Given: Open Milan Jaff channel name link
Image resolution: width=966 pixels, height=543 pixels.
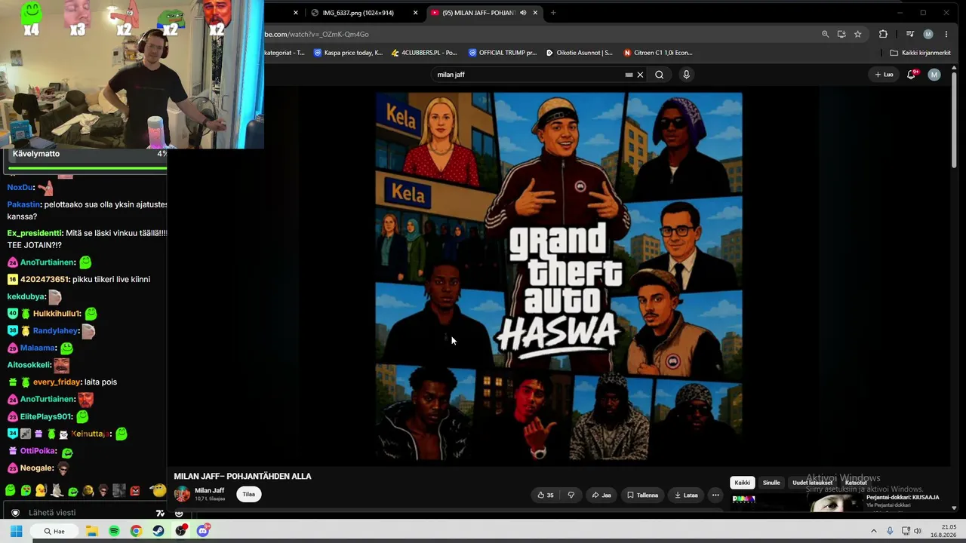Looking at the screenshot, I should click(x=209, y=490).
